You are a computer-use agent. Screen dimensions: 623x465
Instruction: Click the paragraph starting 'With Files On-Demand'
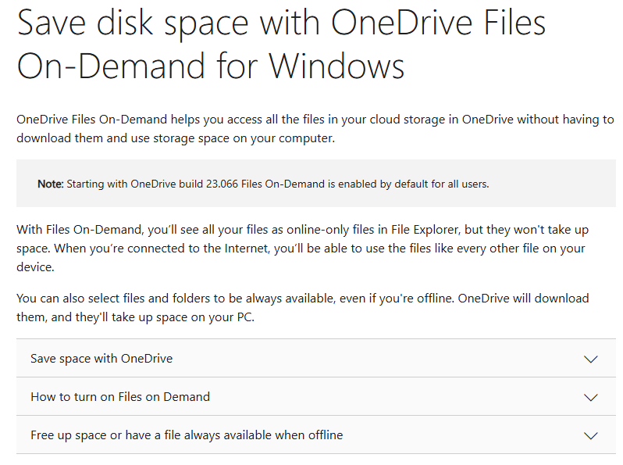[x=302, y=249]
